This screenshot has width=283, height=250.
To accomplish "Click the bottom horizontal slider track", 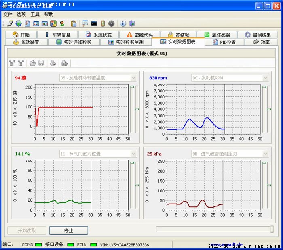I will [214, 229].
